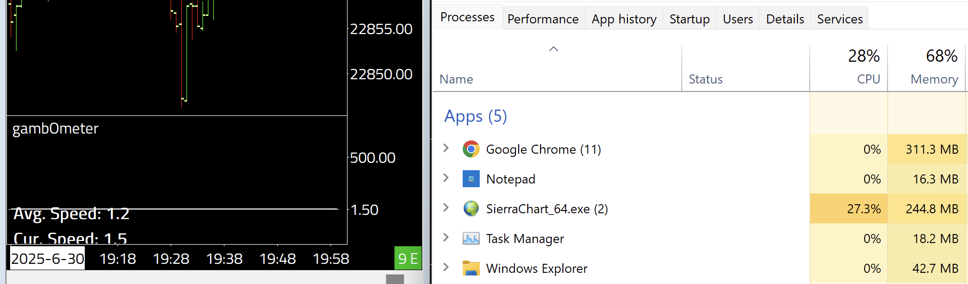968x284 pixels.
Task: Switch to the Performance tab
Action: [x=543, y=19]
